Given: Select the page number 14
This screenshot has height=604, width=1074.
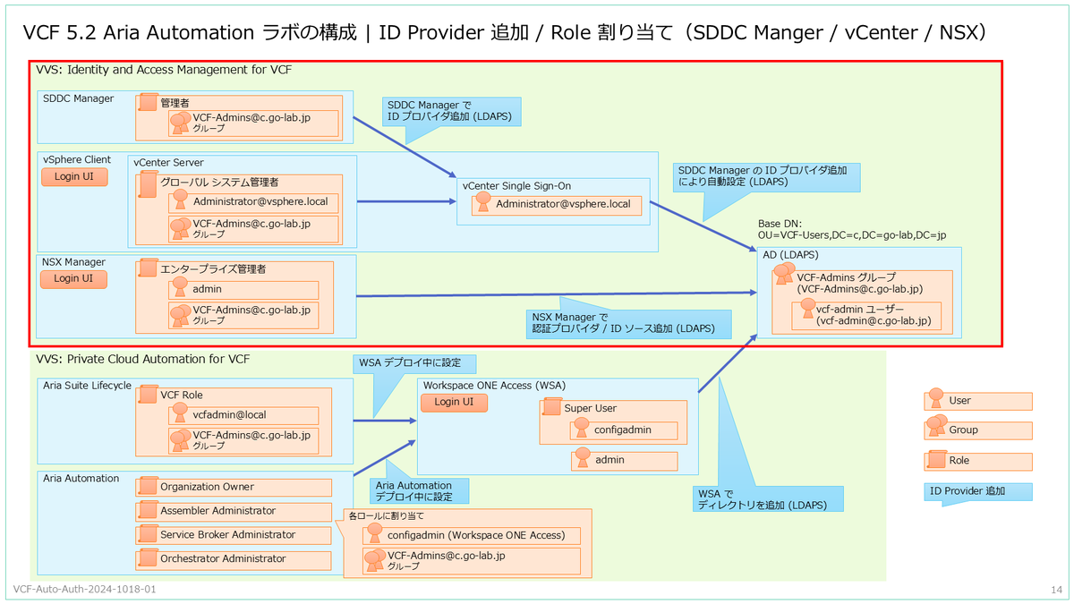Looking at the screenshot, I should pos(1056,590).
